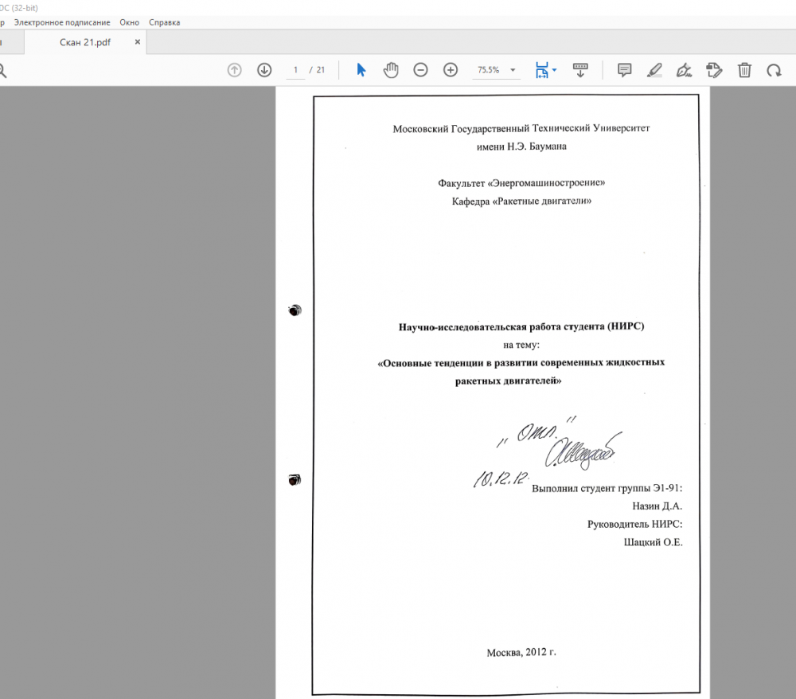The height and width of the screenshot is (699, 796).
Task: Open the Электронное подписание menu
Action: pyautogui.click(x=62, y=22)
